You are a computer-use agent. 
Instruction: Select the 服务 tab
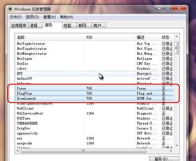[x=53, y=25]
